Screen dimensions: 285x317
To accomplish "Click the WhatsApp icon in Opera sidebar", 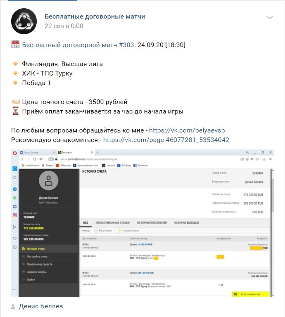I will point(15,198).
